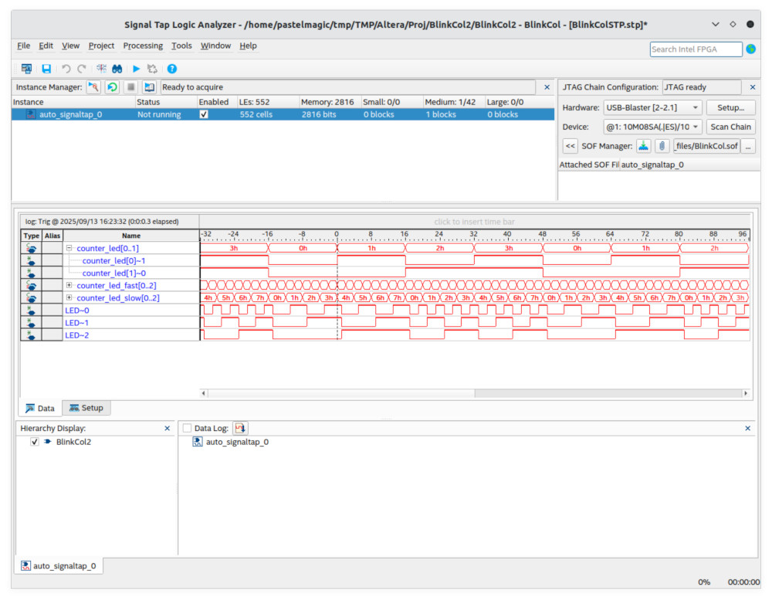Open the Hardware USB-Blaster dropdown

coord(652,107)
